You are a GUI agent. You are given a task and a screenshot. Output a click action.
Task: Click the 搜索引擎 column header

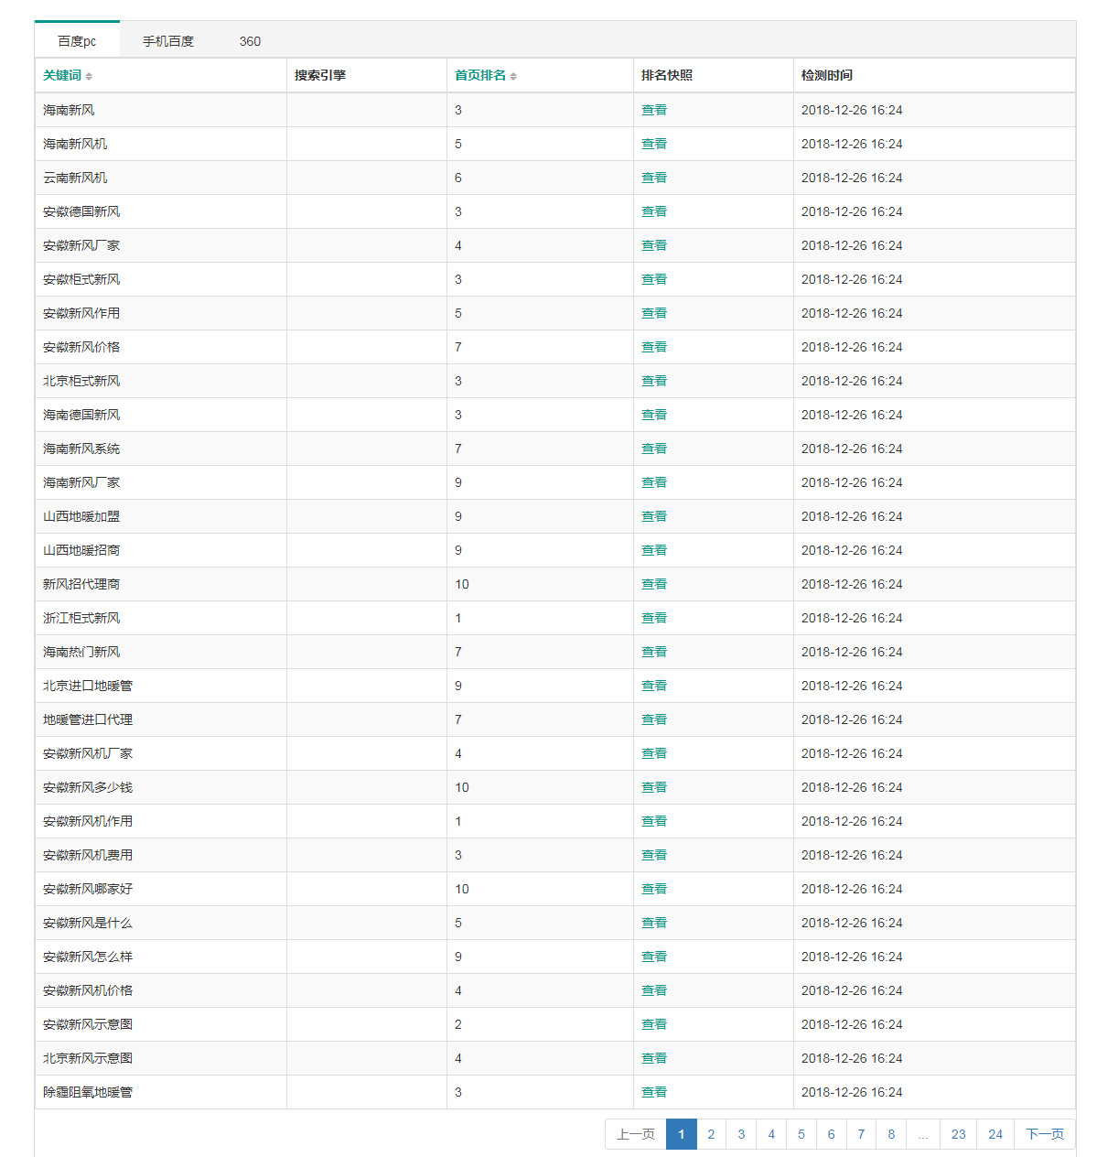point(320,75)
